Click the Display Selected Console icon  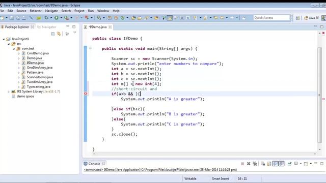point(296,164)
